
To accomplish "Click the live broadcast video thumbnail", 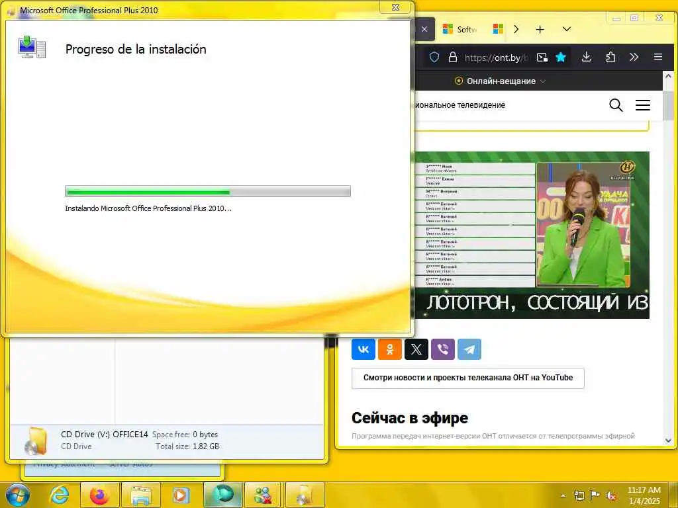I will [532, 235].
